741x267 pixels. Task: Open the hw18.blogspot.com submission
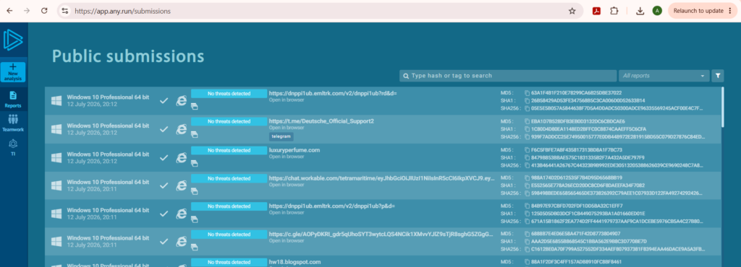click(x=295, y=262)
